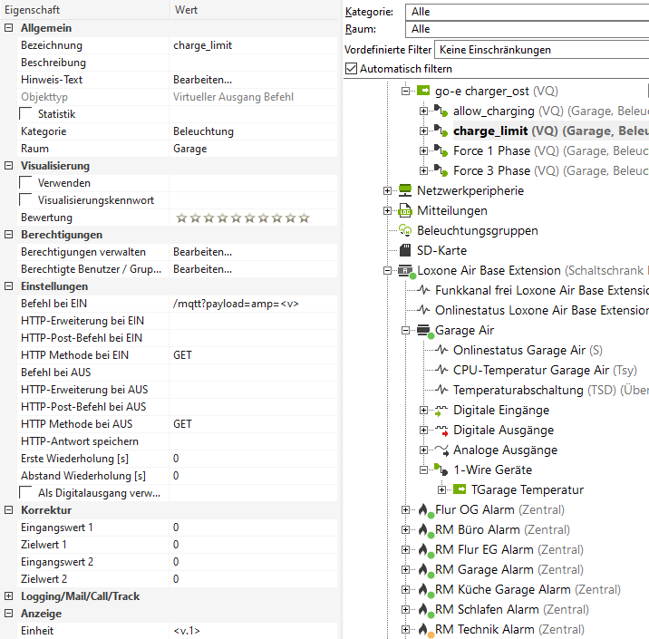Open the Vordefinierte Filter dropdown

[x=541, y=50]
